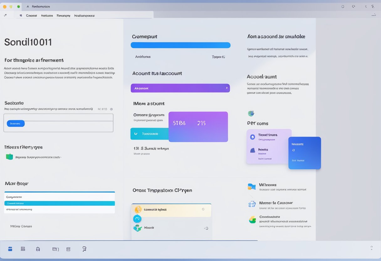The height and width of the screenshot is (261, 381).
Task: Open the Preferences tab
Action: coord(63,15)
